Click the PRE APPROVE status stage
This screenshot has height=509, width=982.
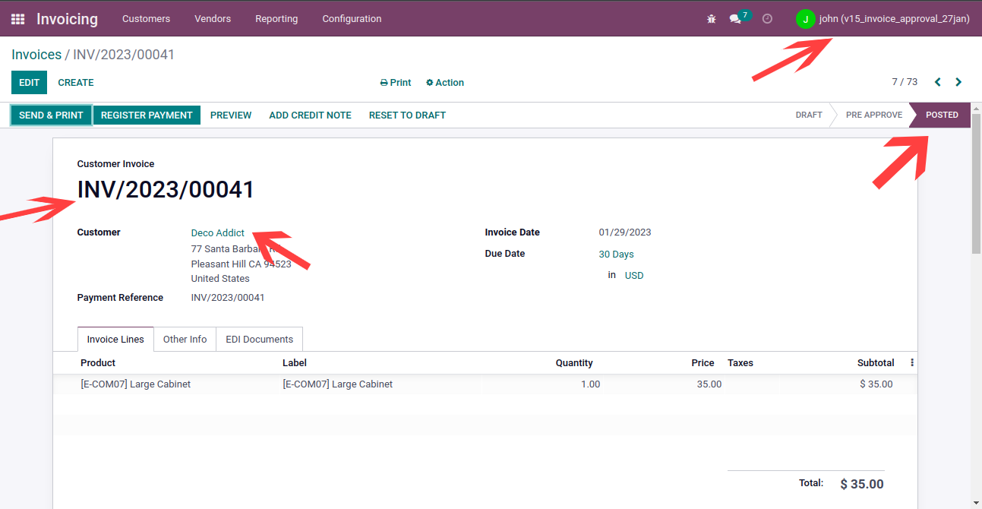click(874, 115)
